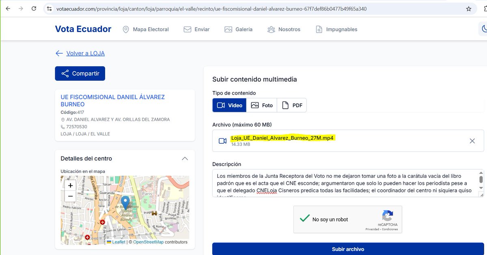Open site information icon in address bar

tap(49, 9)
